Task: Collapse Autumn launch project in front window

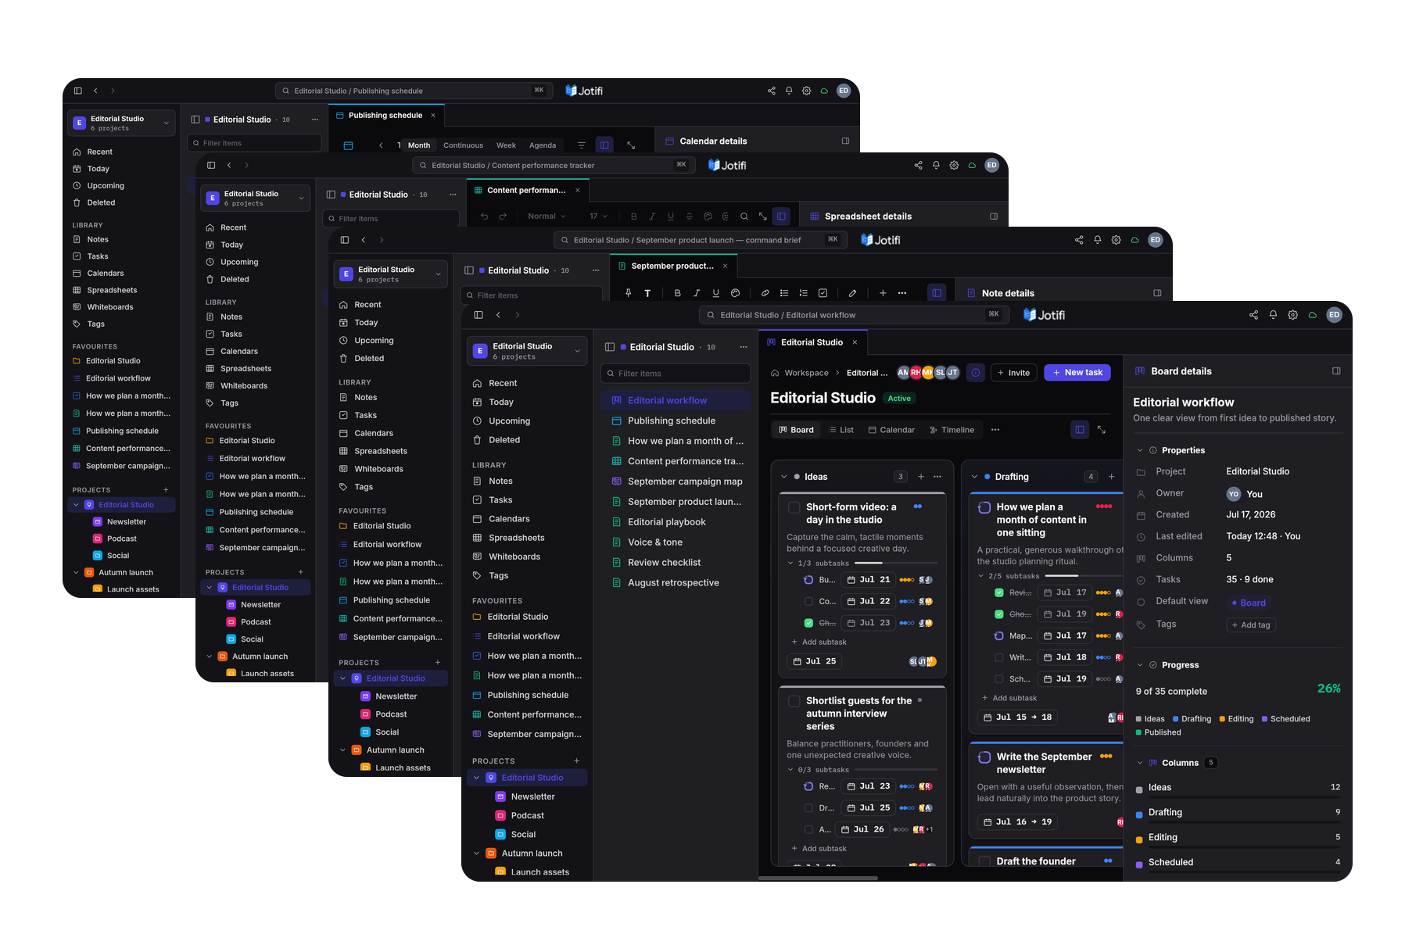Action: click(476, 854)
